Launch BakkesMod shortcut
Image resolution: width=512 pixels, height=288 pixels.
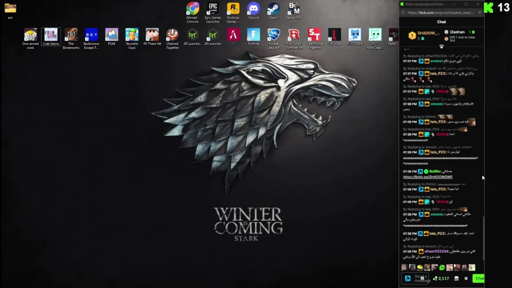(x=294, y=11)
